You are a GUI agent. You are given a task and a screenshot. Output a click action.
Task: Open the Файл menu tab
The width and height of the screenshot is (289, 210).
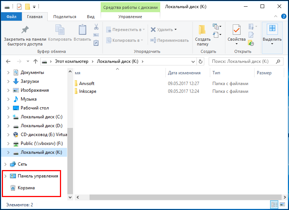pyautogui.click(x=11, y=17)
